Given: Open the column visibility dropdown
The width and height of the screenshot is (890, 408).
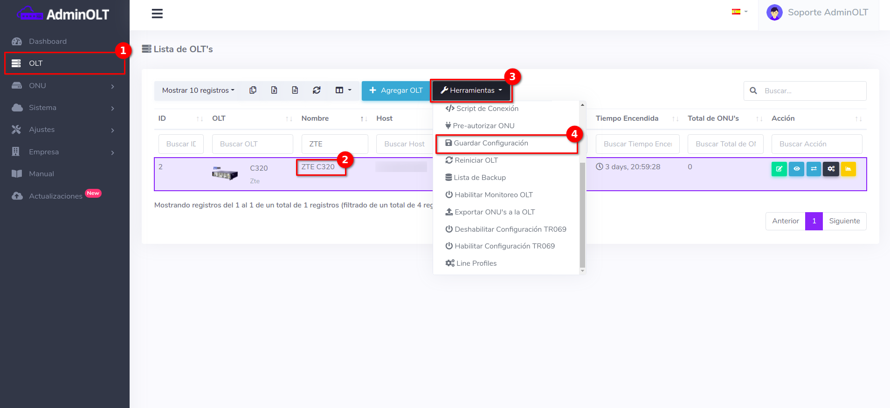Looking at the screenshot, I should click(x=343, y=90).
